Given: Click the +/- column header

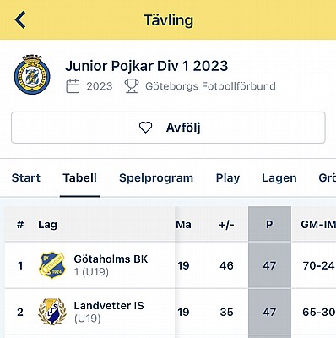Looking at the screenshot, I should pos(226,225).
